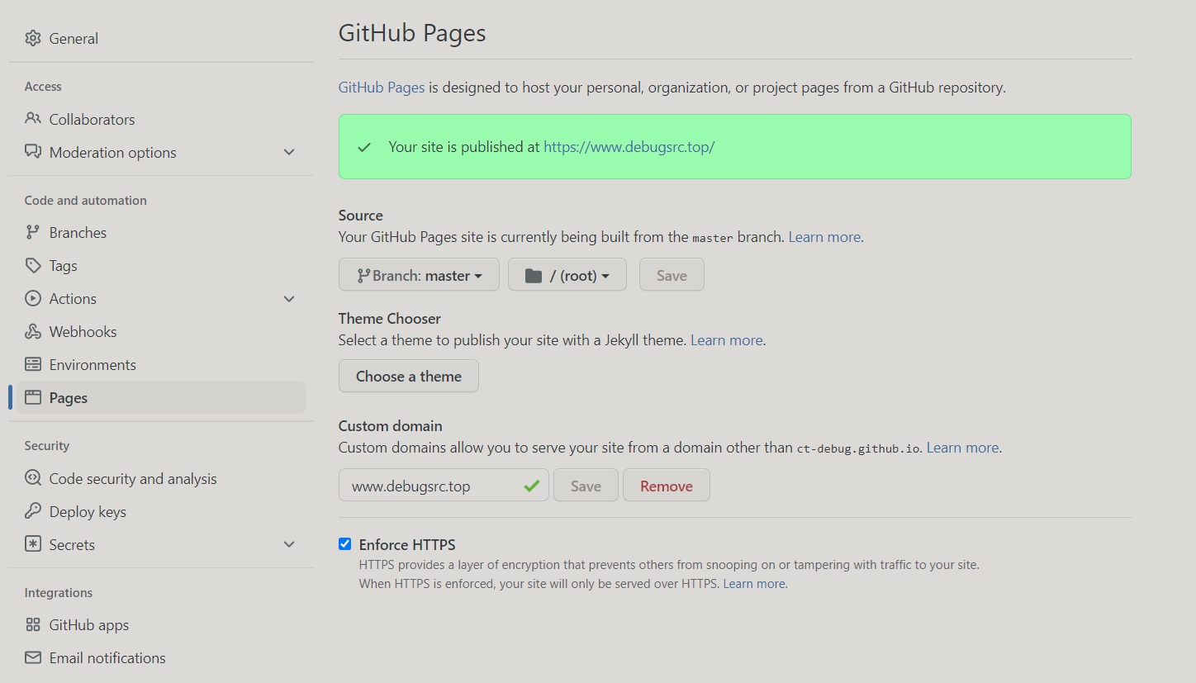The width and height of the screenshot is (1196, 683).
Task: Click the Deploy keys key icon
Action: pyautogui.click(x=33, y=512)
